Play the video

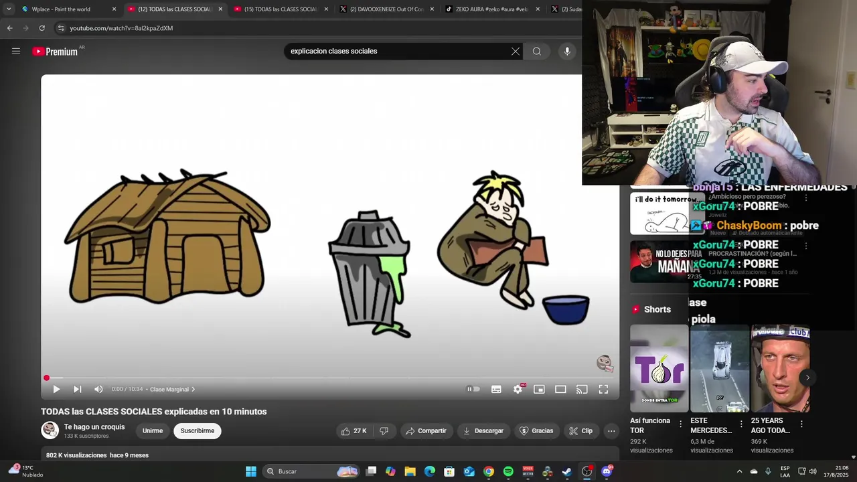tap(56, 389)
